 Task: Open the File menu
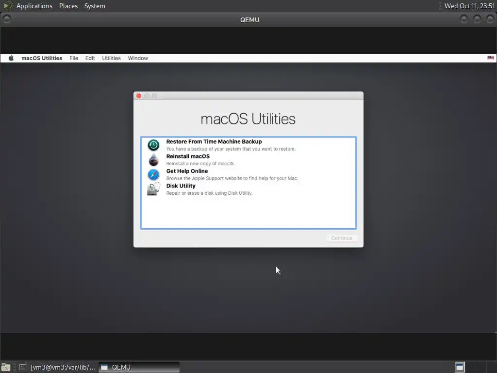tap(74, 58)
